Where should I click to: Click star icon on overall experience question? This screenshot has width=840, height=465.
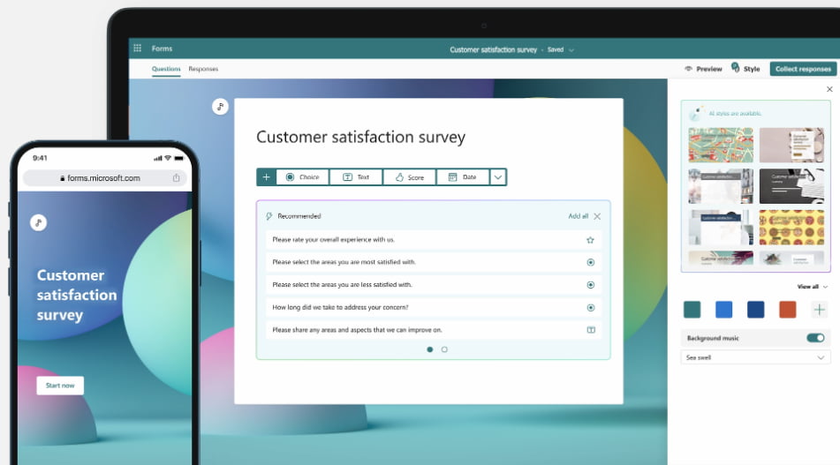click(x=590, y=240)
